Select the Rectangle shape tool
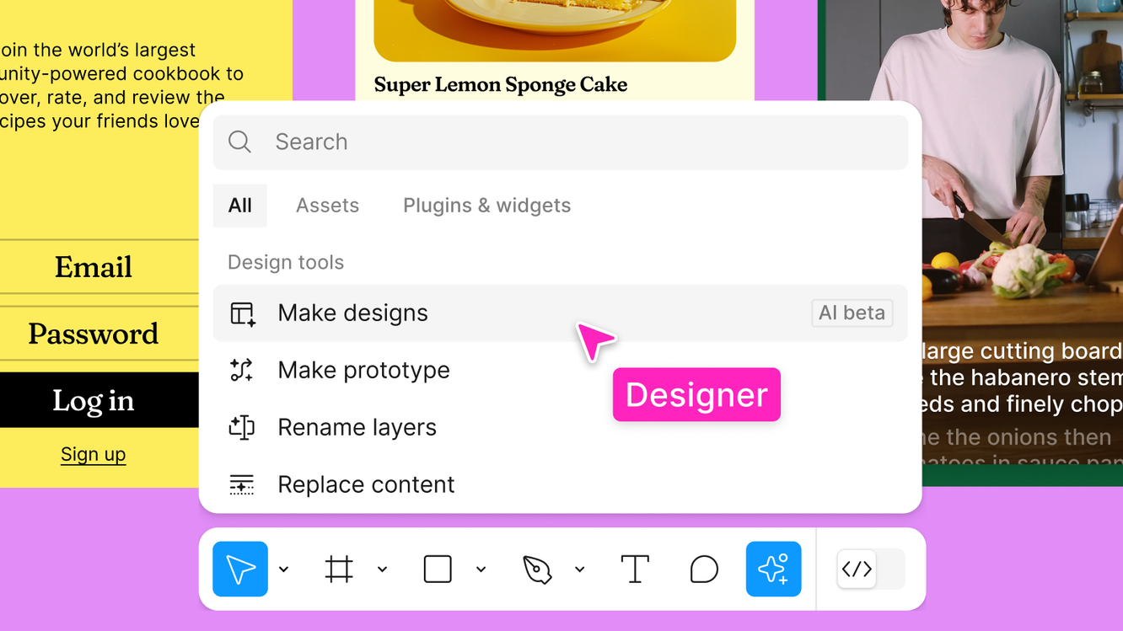The width and height of the screenshot is (1123, 631). (x=438, y=570)
